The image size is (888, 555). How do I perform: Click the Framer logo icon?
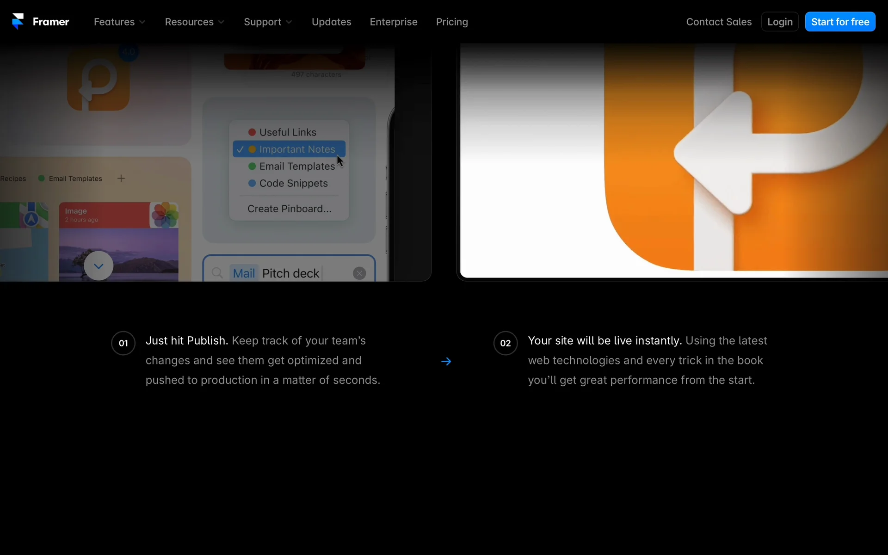click(18, 21)
